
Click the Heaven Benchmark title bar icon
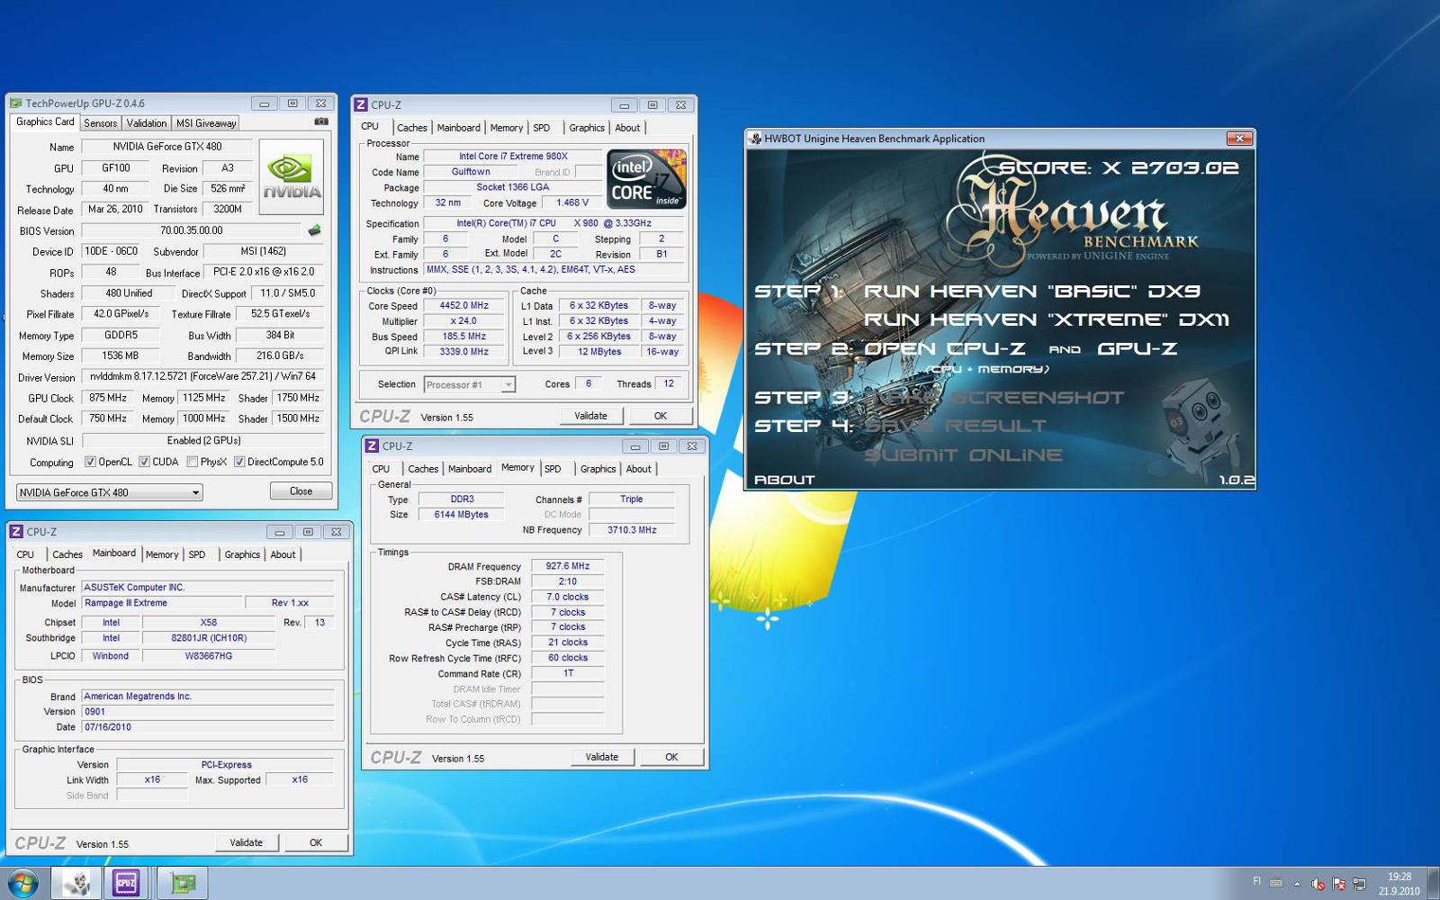click(755, 139)
